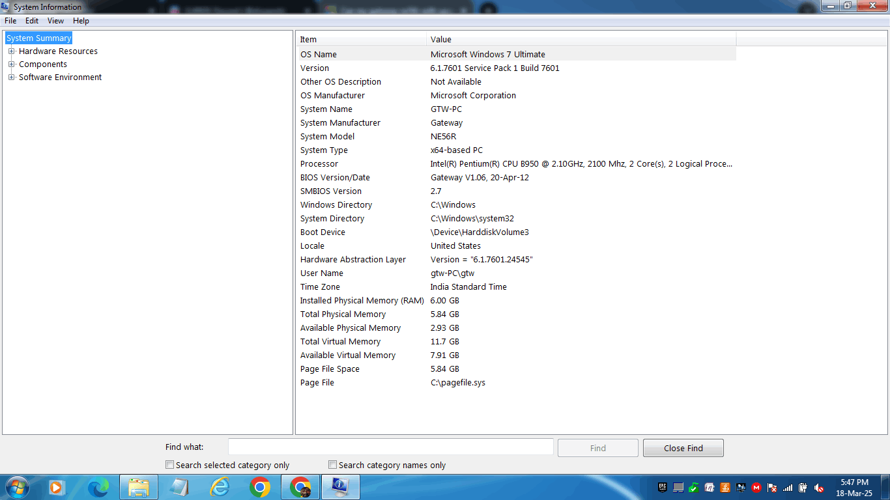Open Epic Games Launcher tray icon
Image resolution: width=890 pixels, height=500 pixels.
point(663,487)
